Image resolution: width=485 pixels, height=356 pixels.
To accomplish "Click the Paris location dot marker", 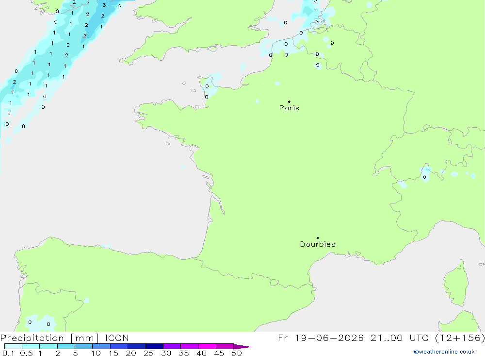I will tap(289, 102).
